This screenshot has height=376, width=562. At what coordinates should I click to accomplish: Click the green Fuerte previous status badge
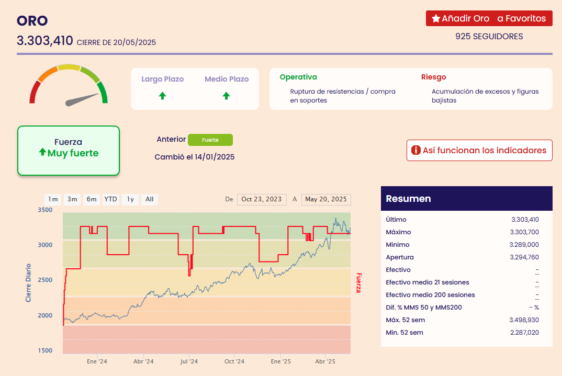(x=210, y=140)
